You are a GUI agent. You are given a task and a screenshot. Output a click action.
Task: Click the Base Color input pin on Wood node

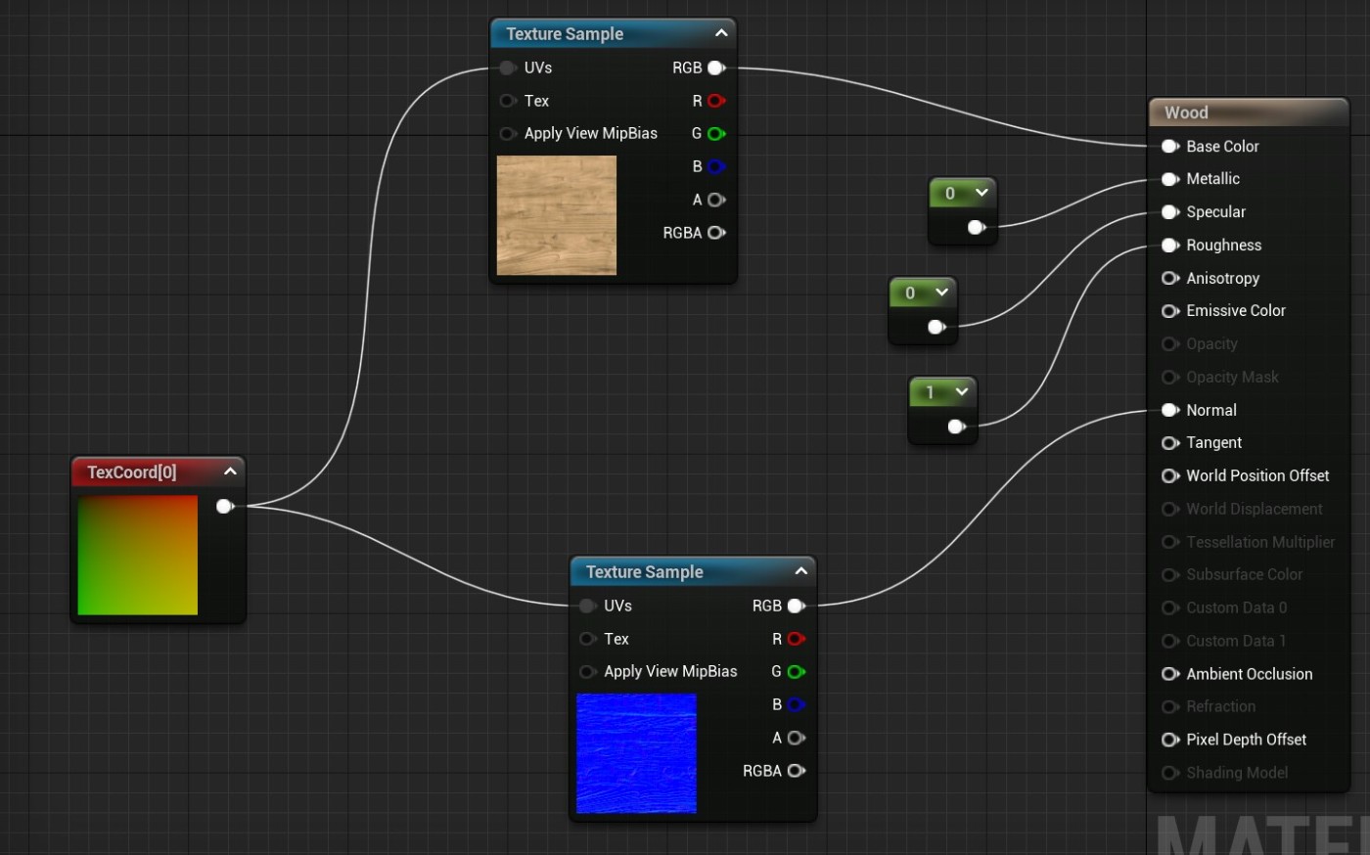1169,146
